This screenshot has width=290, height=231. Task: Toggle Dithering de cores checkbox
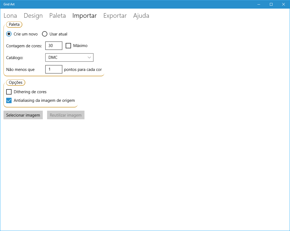9,92
